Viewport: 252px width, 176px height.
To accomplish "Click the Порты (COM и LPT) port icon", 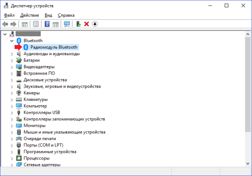I will (x=19, y=145).
